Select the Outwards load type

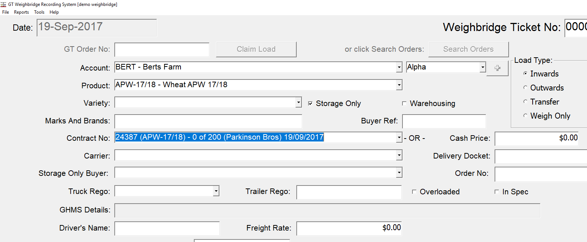[525, 88]
